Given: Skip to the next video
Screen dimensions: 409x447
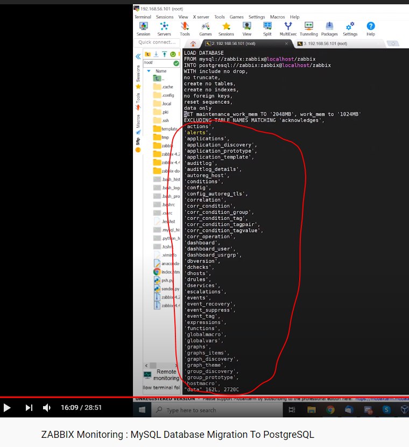Looking at the screenshot, I should [29, 408].
